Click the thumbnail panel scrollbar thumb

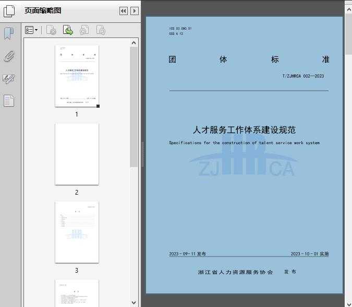[134, 107]
